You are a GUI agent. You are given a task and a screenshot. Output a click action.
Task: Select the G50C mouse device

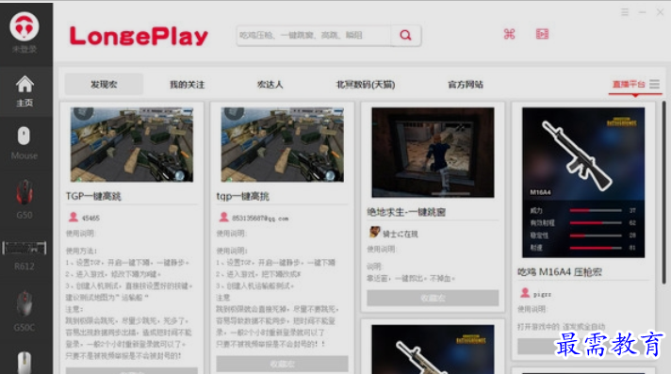pos(25,311)
